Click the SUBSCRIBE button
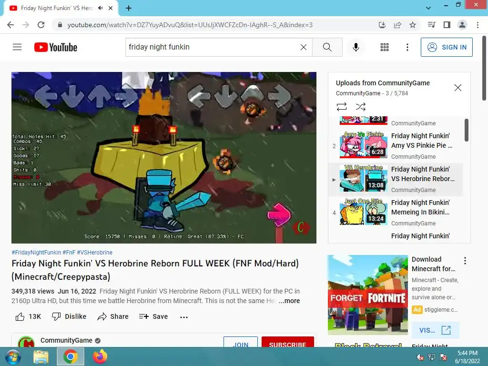488x366 pixels. pyautogui.click(x=287, y=342)
